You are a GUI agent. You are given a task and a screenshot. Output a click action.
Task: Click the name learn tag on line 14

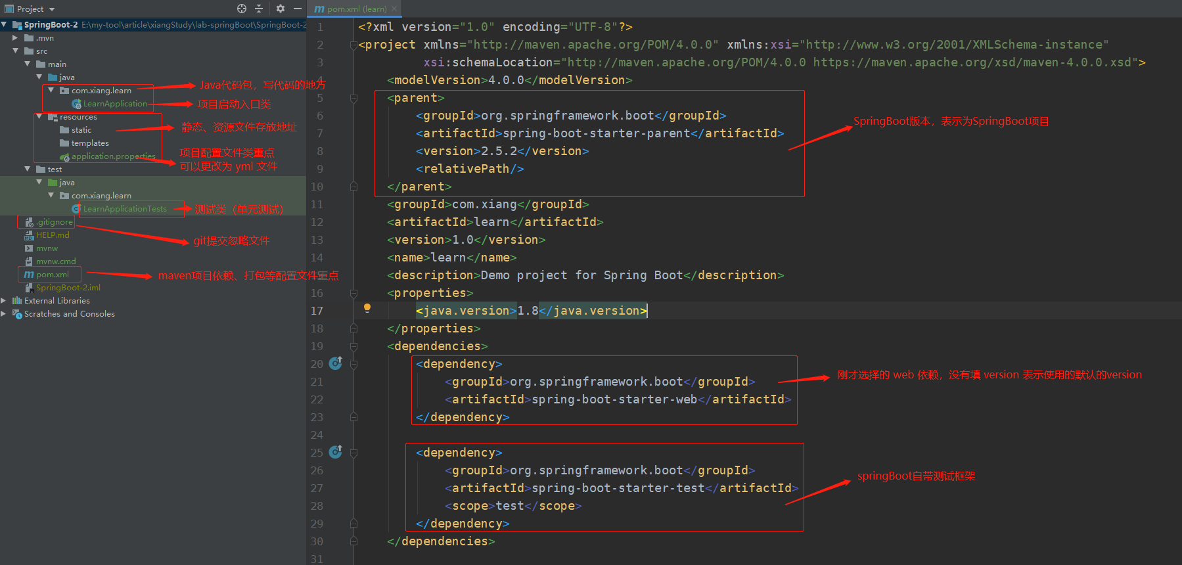(451, 258)
